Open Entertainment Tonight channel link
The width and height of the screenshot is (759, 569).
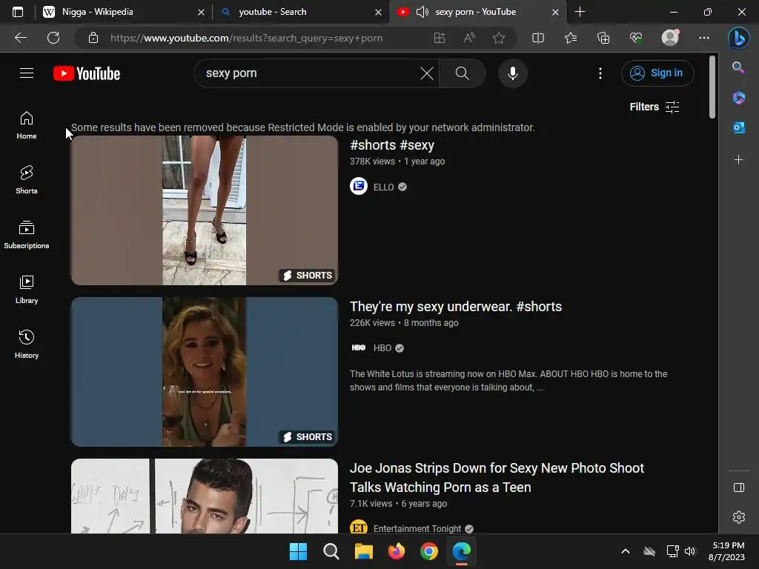tap(417, 529)
